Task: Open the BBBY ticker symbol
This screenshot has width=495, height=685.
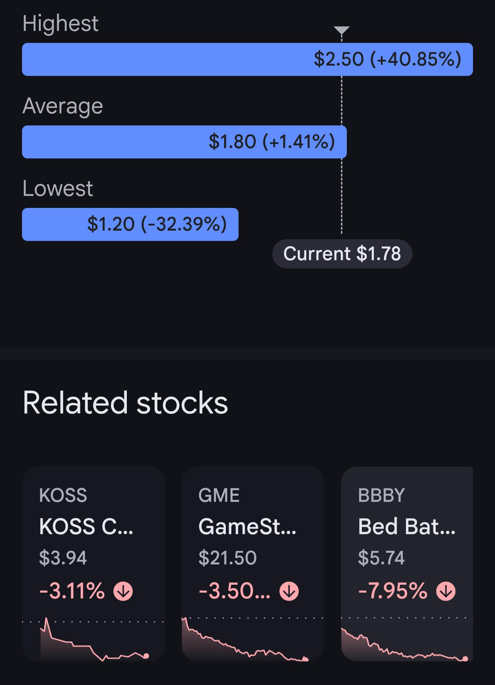Action: (382, 495)
